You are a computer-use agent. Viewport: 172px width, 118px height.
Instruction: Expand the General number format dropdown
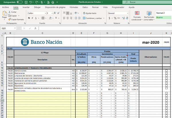[127, 13]
